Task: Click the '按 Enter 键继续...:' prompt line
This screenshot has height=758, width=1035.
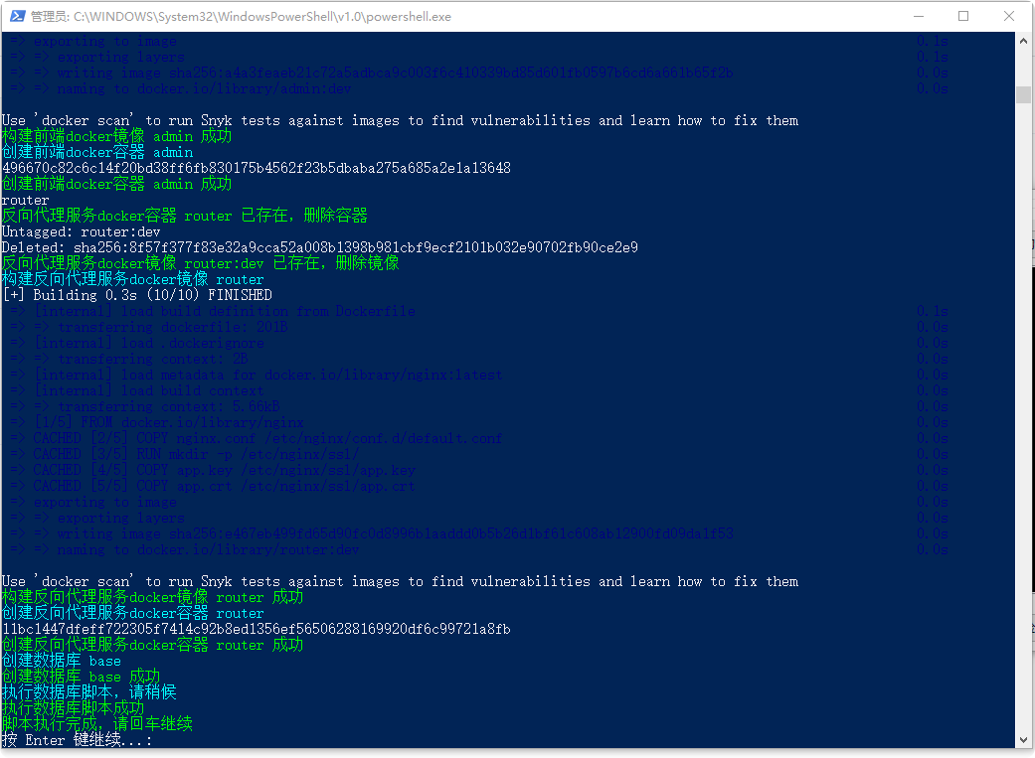Action: click(x=78, y=740)
